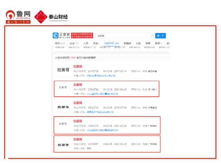Select the highlighted 知识产权 tab

click(x=112, y=43)
